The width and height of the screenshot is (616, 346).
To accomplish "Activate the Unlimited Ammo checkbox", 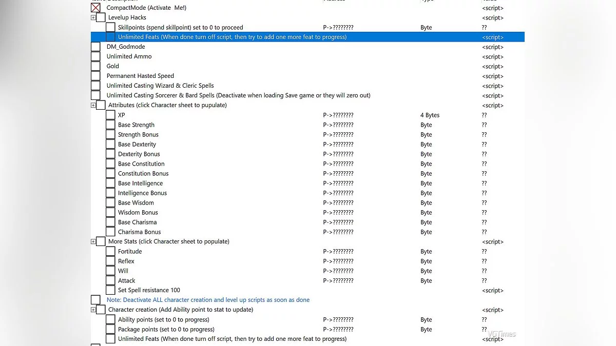I will point(95,56).
